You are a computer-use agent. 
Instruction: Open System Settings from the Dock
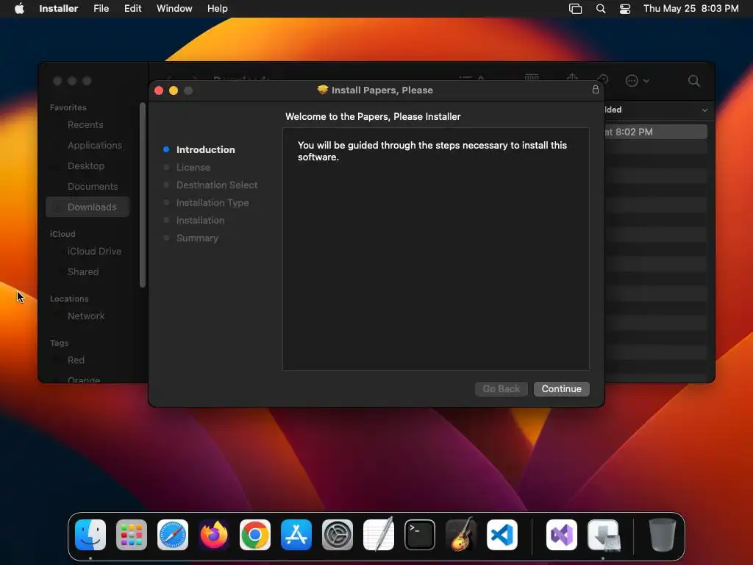click(x=337, y=534)
